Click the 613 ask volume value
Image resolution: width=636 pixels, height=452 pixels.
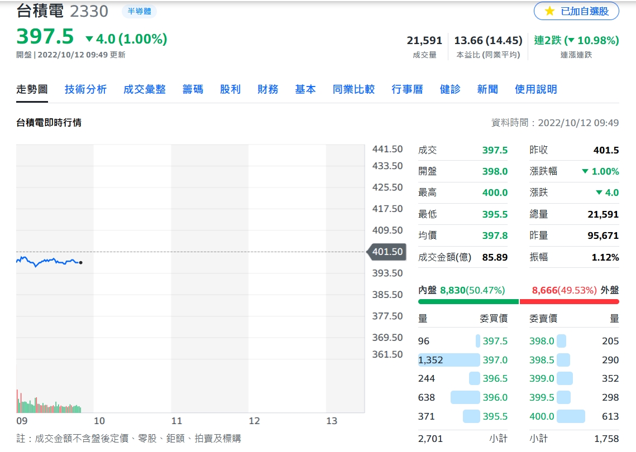(x=610, y=416)
